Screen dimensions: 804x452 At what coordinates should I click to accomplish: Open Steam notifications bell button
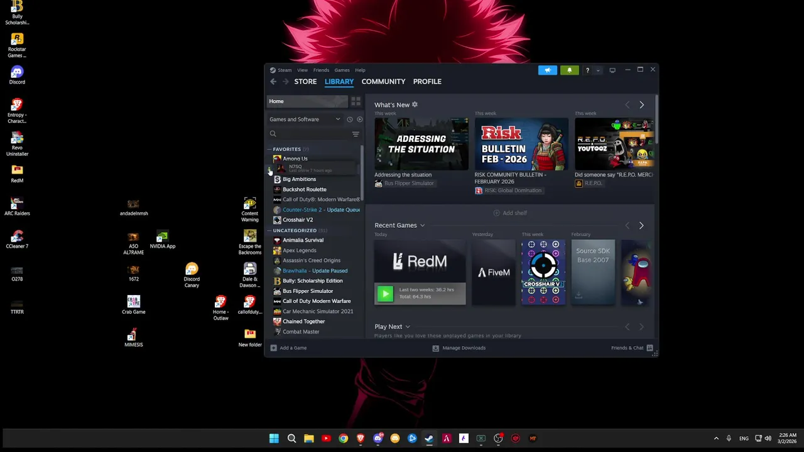569,70
